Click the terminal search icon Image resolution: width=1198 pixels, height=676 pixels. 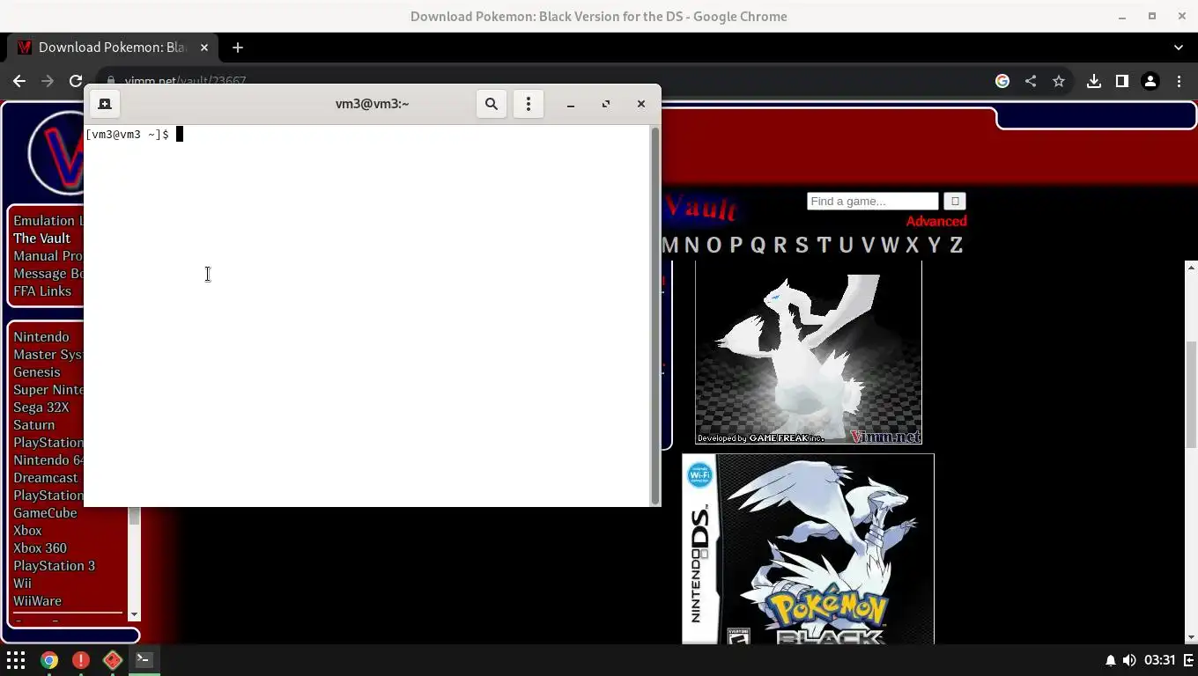point(492,104)
